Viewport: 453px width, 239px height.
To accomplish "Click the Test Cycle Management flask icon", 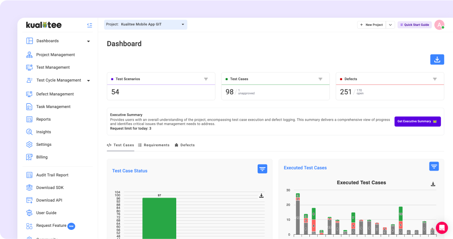I will [x=30, y=80].
